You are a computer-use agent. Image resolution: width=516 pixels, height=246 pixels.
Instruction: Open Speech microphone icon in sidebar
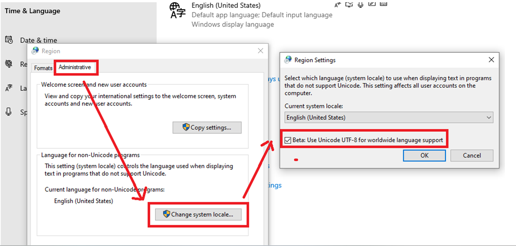(x=9, y=112)
